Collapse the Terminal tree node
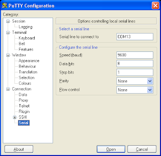161x156 pixels. pyautogui.click(x=8, y=33)
